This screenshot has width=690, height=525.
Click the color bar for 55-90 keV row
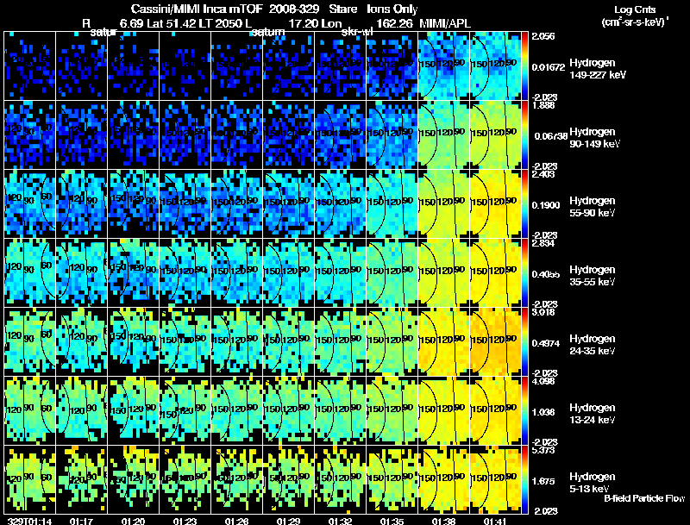524,203
